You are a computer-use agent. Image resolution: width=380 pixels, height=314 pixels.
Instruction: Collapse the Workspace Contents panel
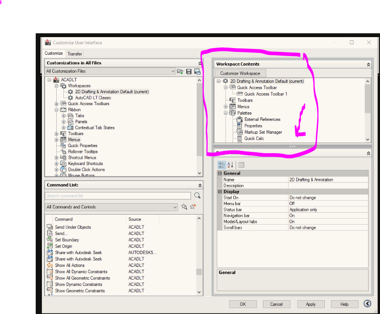(x=369, y=65)
